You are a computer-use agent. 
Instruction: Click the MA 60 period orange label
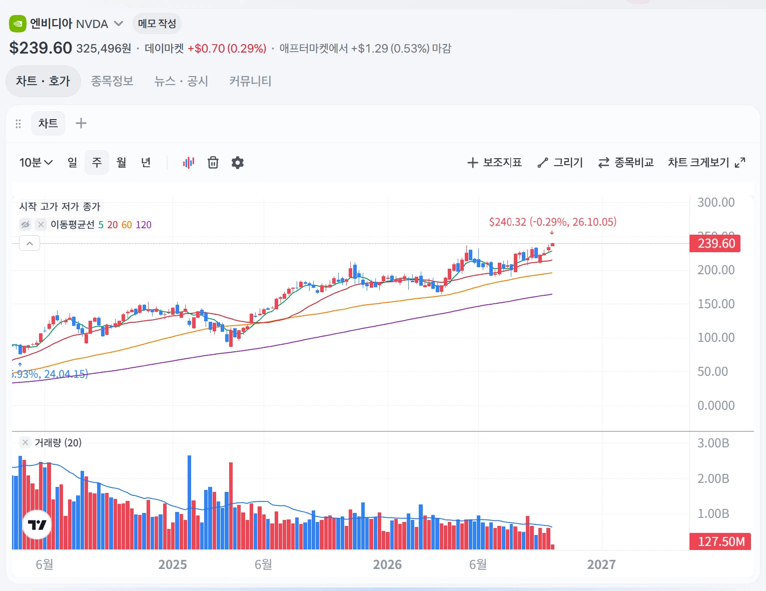127,225
